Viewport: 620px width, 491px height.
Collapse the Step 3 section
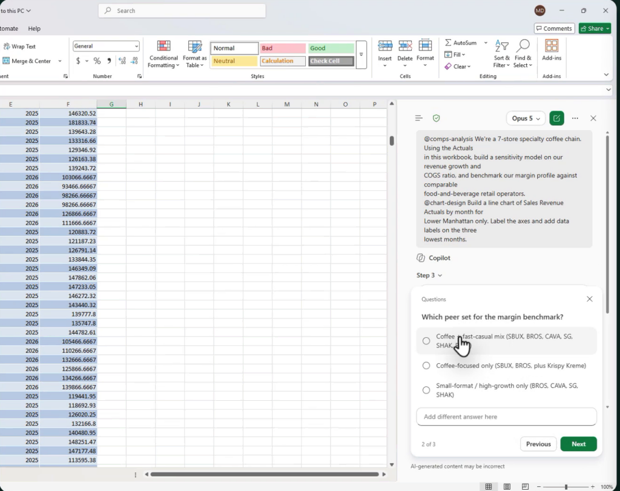pos(429,275)
